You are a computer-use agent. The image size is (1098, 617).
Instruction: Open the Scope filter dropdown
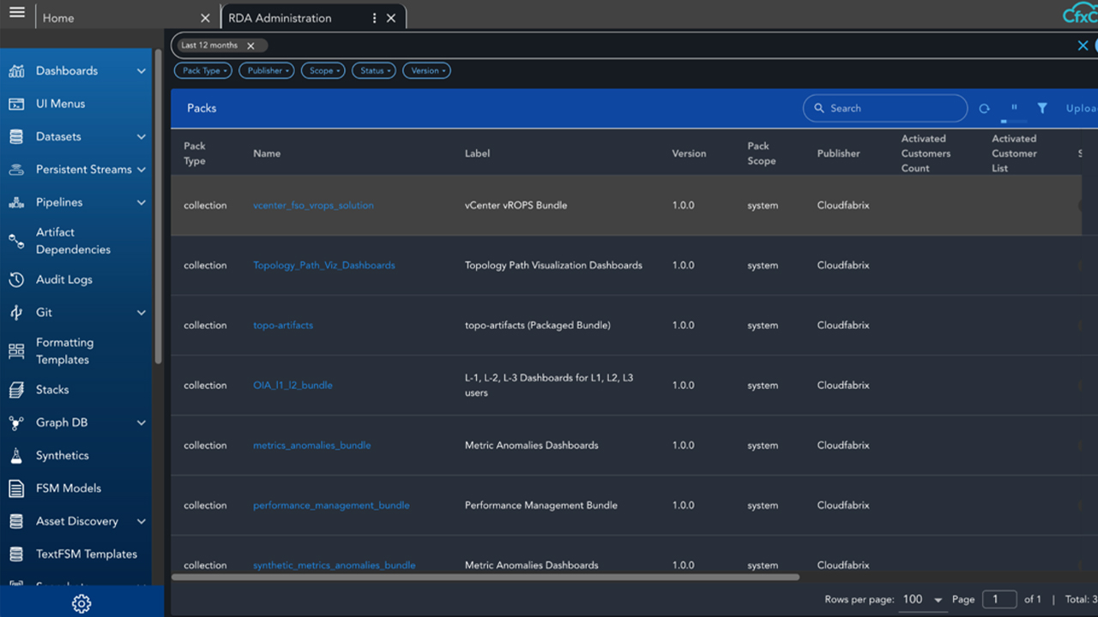click(x=323, y=71)
